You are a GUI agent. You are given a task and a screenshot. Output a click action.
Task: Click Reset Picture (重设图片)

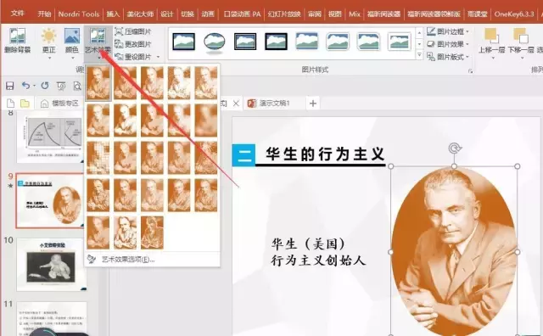[134, 57]
